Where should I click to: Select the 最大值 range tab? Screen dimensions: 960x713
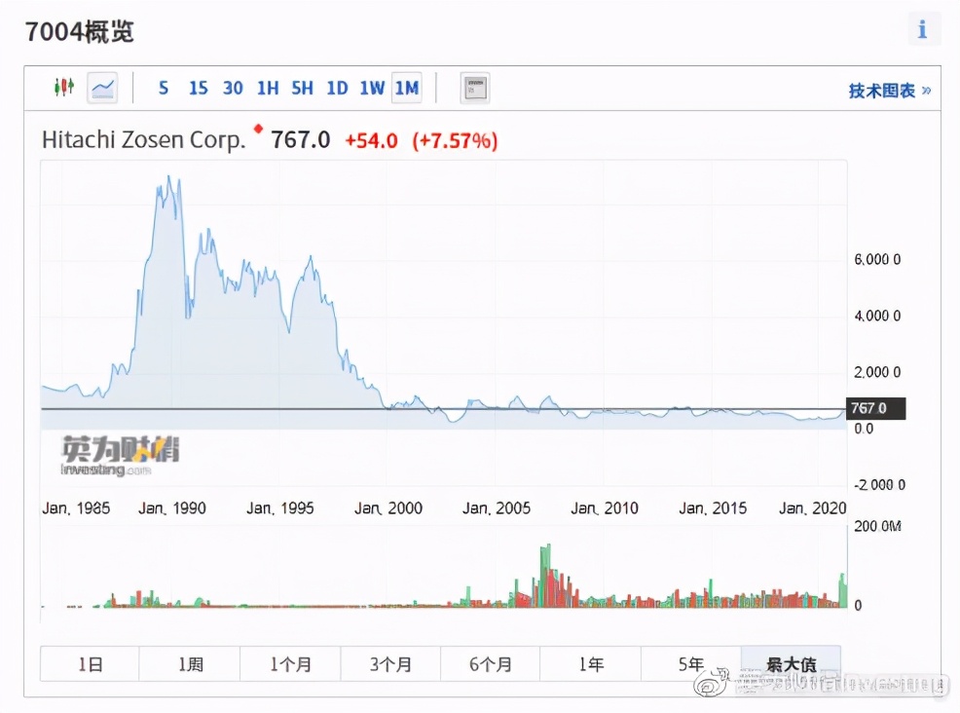(791, 664)
